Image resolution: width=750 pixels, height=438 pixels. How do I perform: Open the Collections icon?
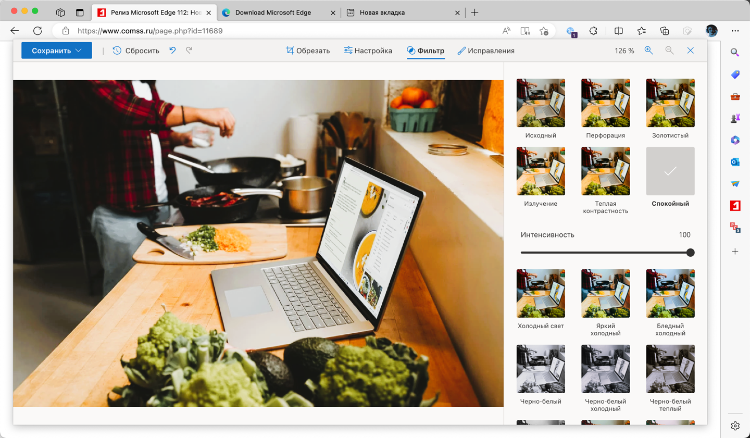coord(665,31)
